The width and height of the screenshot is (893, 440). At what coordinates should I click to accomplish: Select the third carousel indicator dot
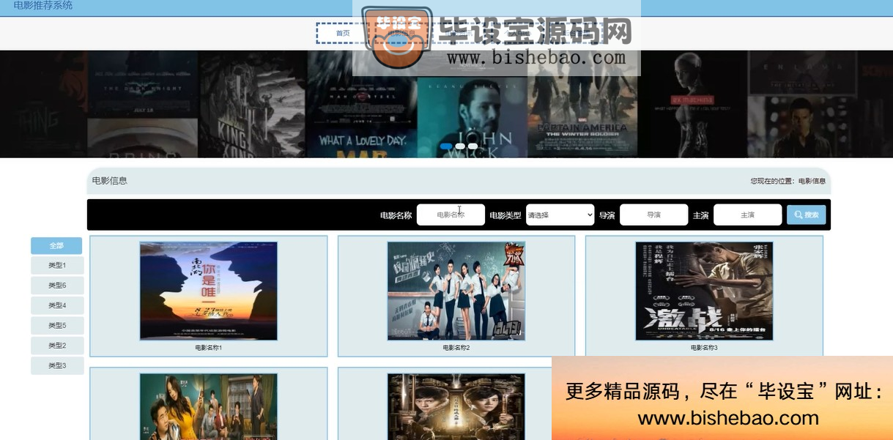473,146
